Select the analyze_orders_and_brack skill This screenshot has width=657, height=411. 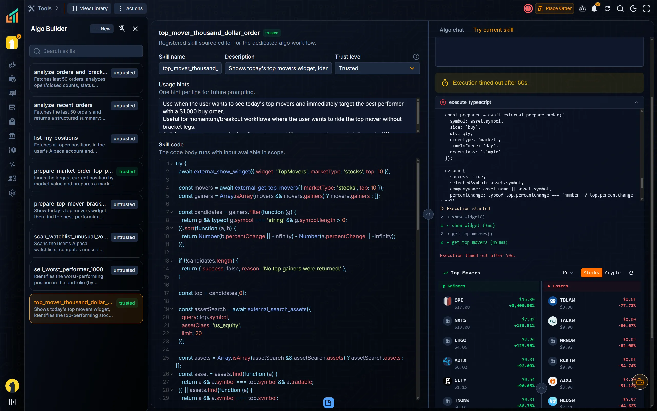(x=86, y=78)
